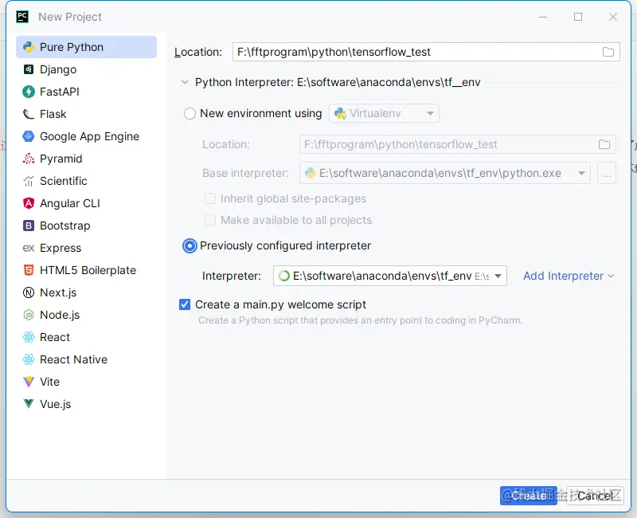
Task: Click the Django project type icon
Action: (x=29, y=69)
